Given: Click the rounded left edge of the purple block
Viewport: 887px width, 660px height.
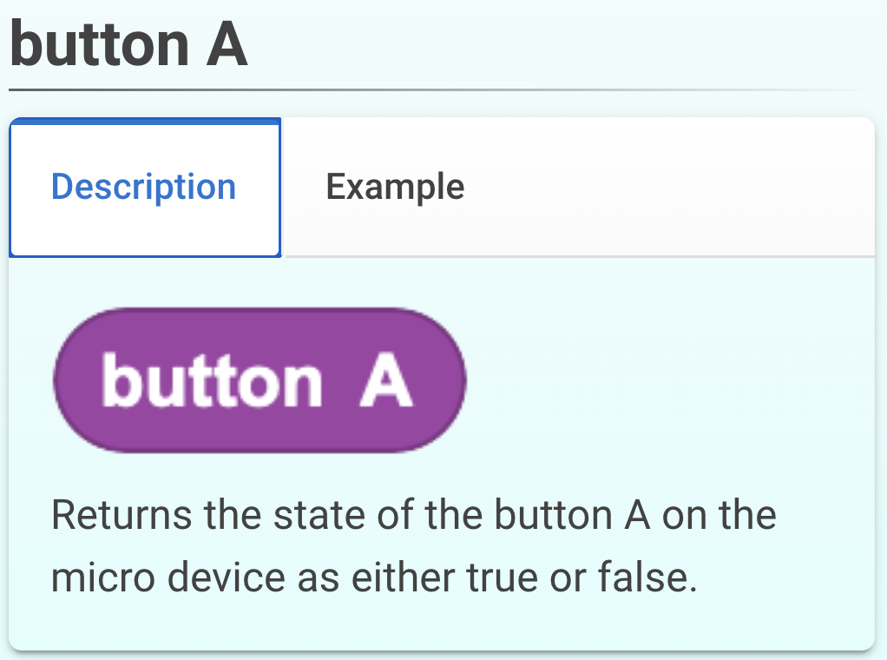Looking at the screenshot, I should [x=66, y=380].
